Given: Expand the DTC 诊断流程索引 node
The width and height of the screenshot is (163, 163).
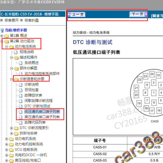Looking at the screenshot, I should (x=11, y=128).
